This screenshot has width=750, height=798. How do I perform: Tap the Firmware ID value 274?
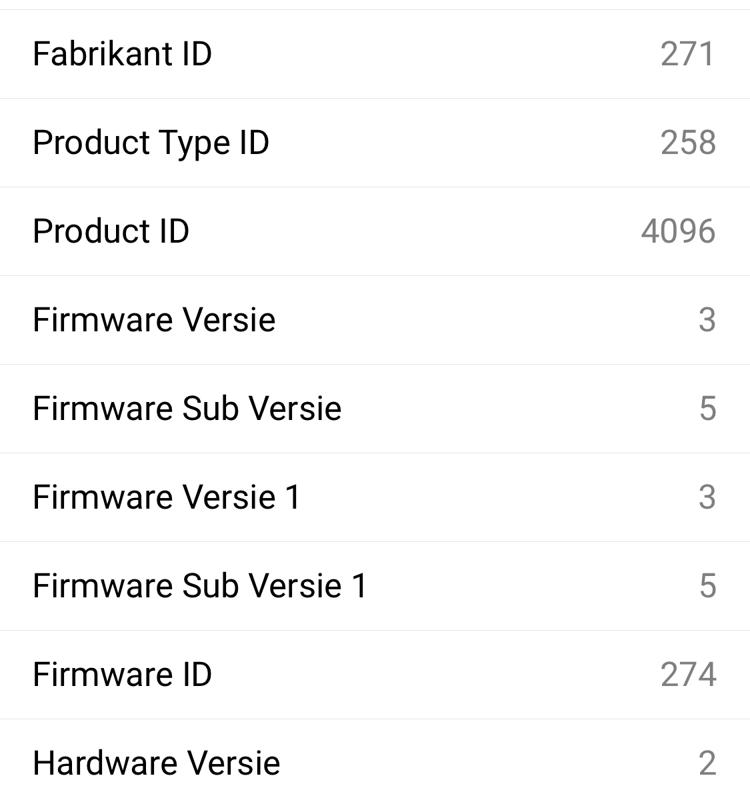click(x=689, y=675)
